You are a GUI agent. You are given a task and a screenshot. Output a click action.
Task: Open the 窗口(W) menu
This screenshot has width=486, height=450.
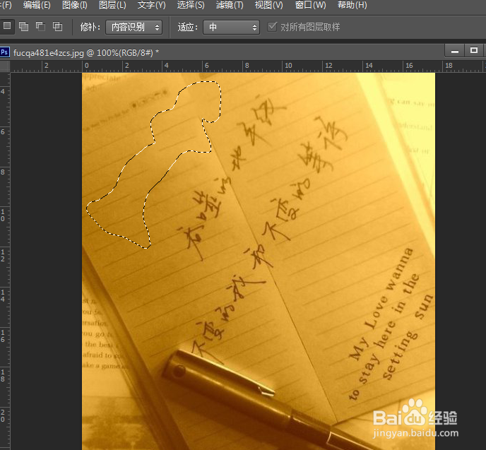point(310,5)
